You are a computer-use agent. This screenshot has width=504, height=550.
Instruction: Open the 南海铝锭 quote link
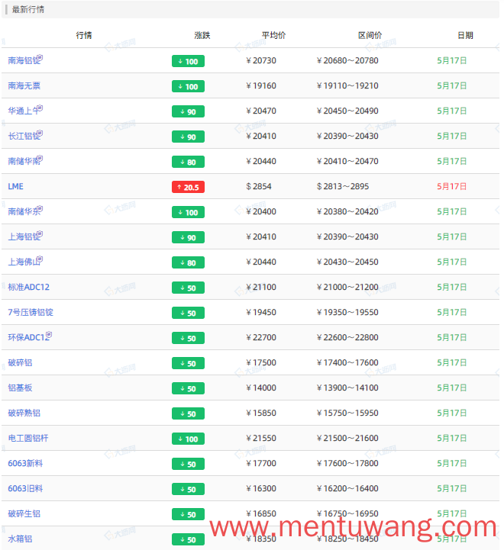point(24,61)
